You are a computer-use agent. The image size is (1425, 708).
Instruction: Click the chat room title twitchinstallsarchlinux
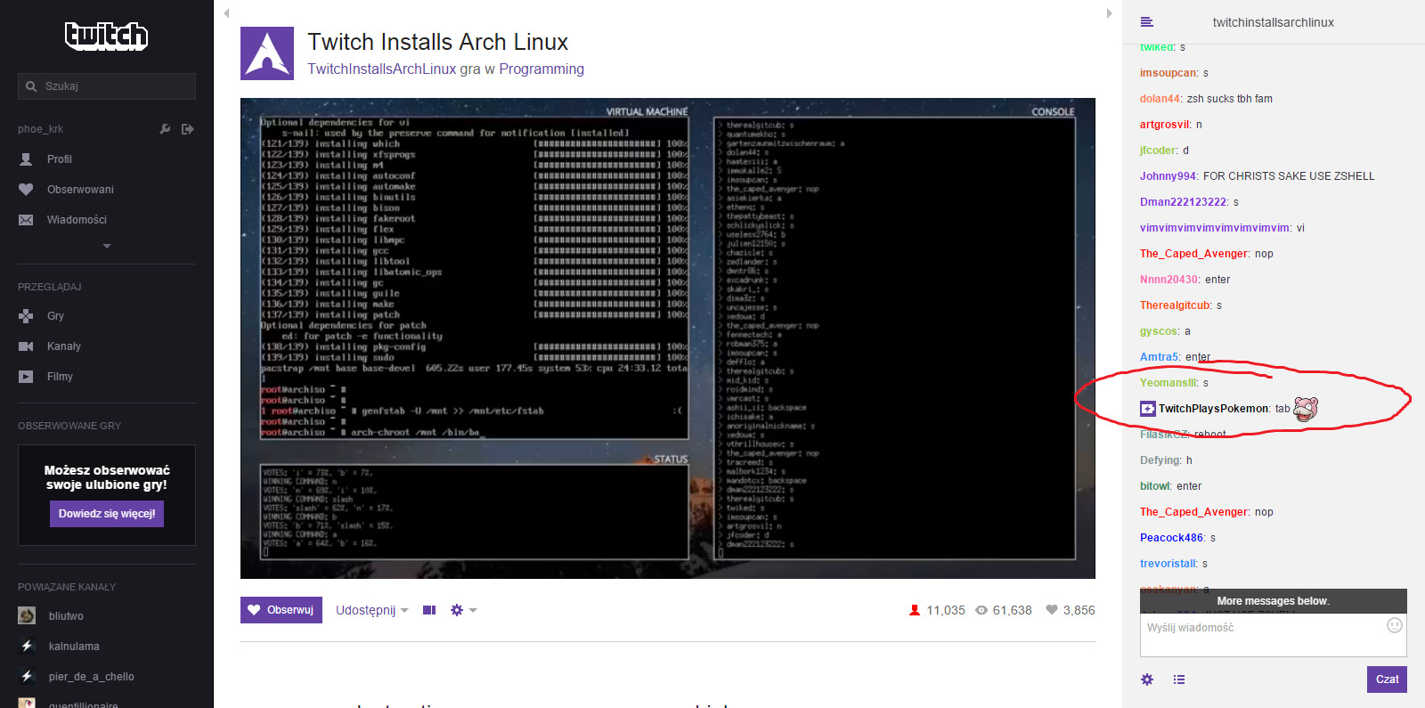point(1274,22)
